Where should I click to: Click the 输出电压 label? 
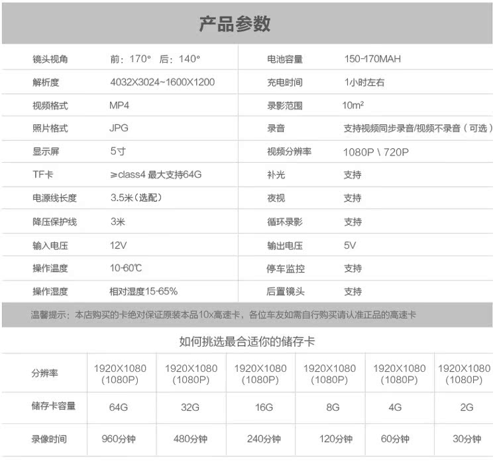point(285,246)
